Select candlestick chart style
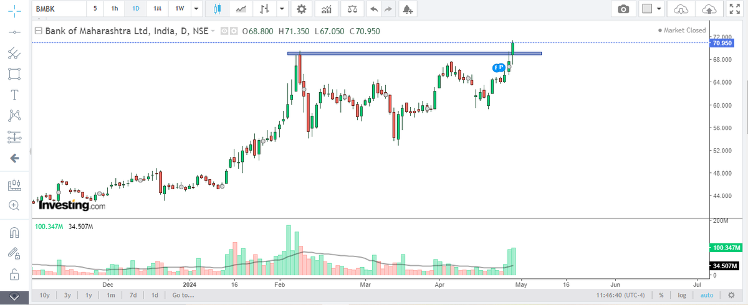 pos(217,9)
